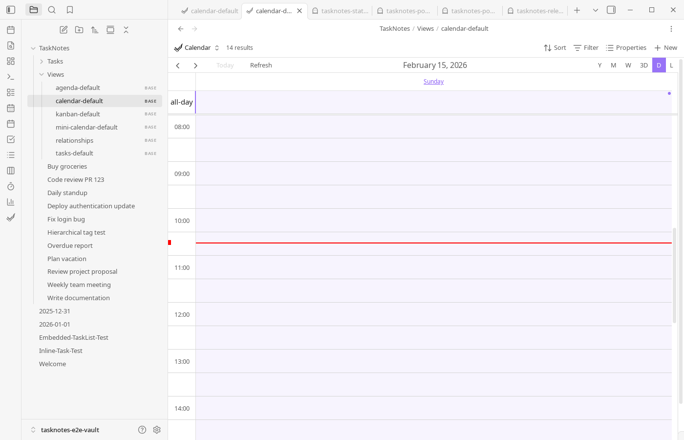
Task: Click the new note icon in sidebar
Action: coord(64,30)
